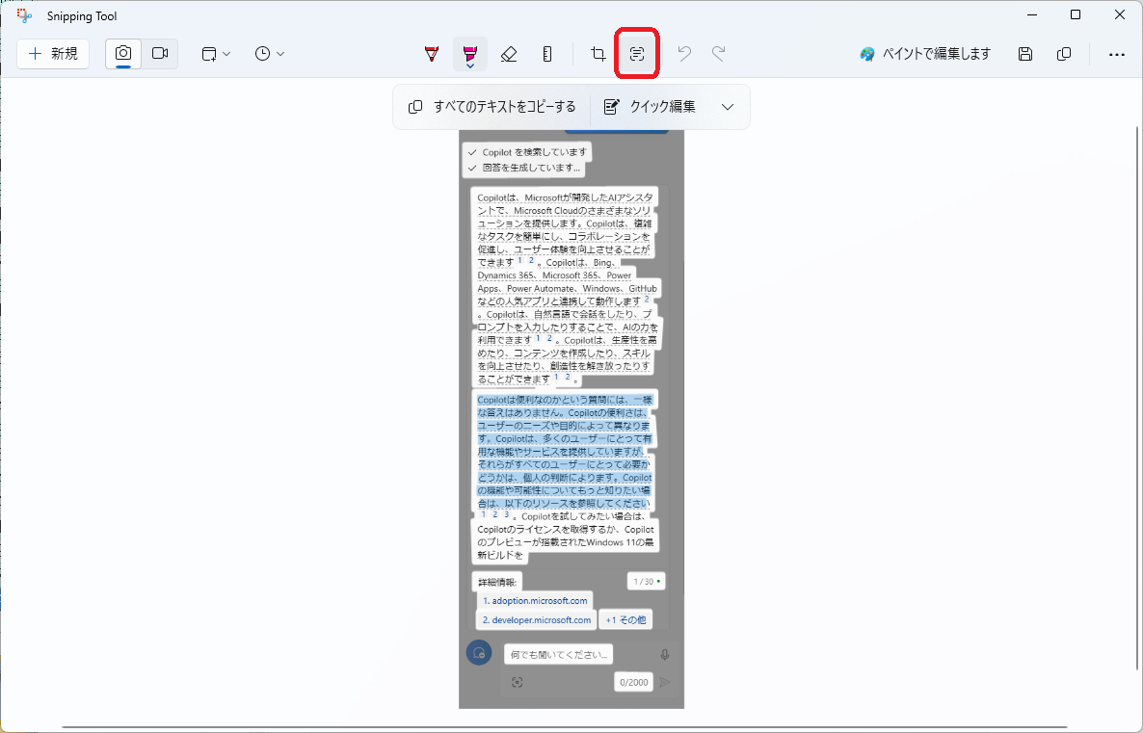Copy the snip to clipboard
This screenshot has height=733, width=1143.
1063,54
